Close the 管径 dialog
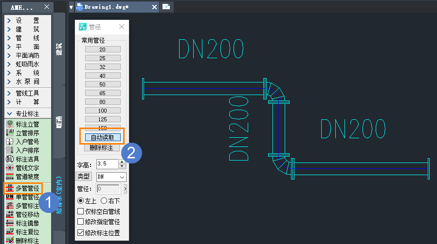Viewport: 437px width, 244px height. 122,27
